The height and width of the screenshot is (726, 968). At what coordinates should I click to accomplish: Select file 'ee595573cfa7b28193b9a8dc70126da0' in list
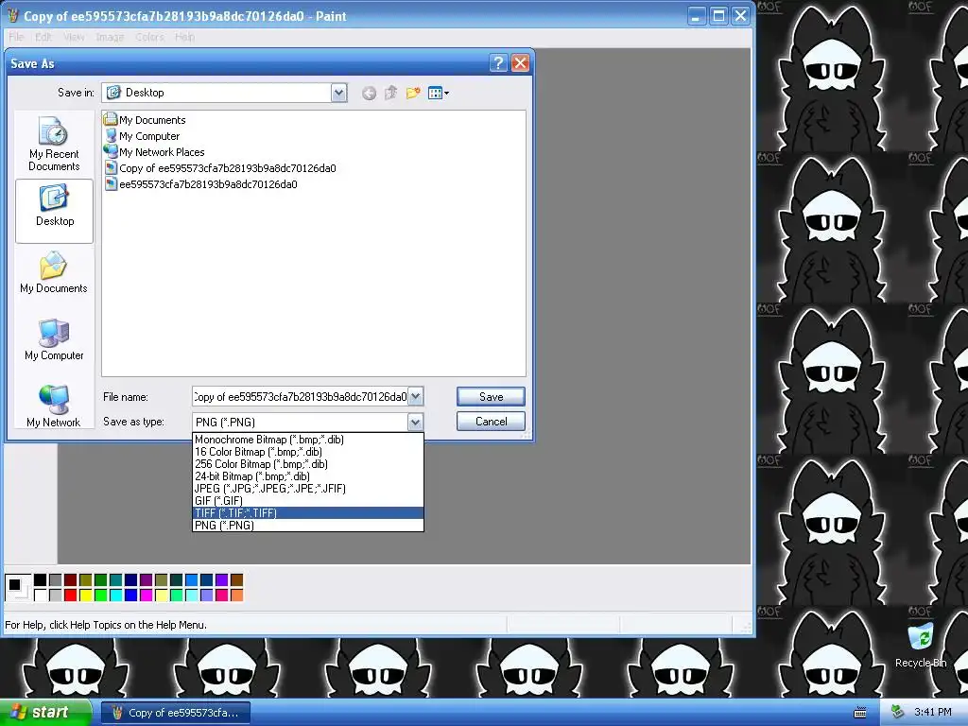(x=202, y=184)
